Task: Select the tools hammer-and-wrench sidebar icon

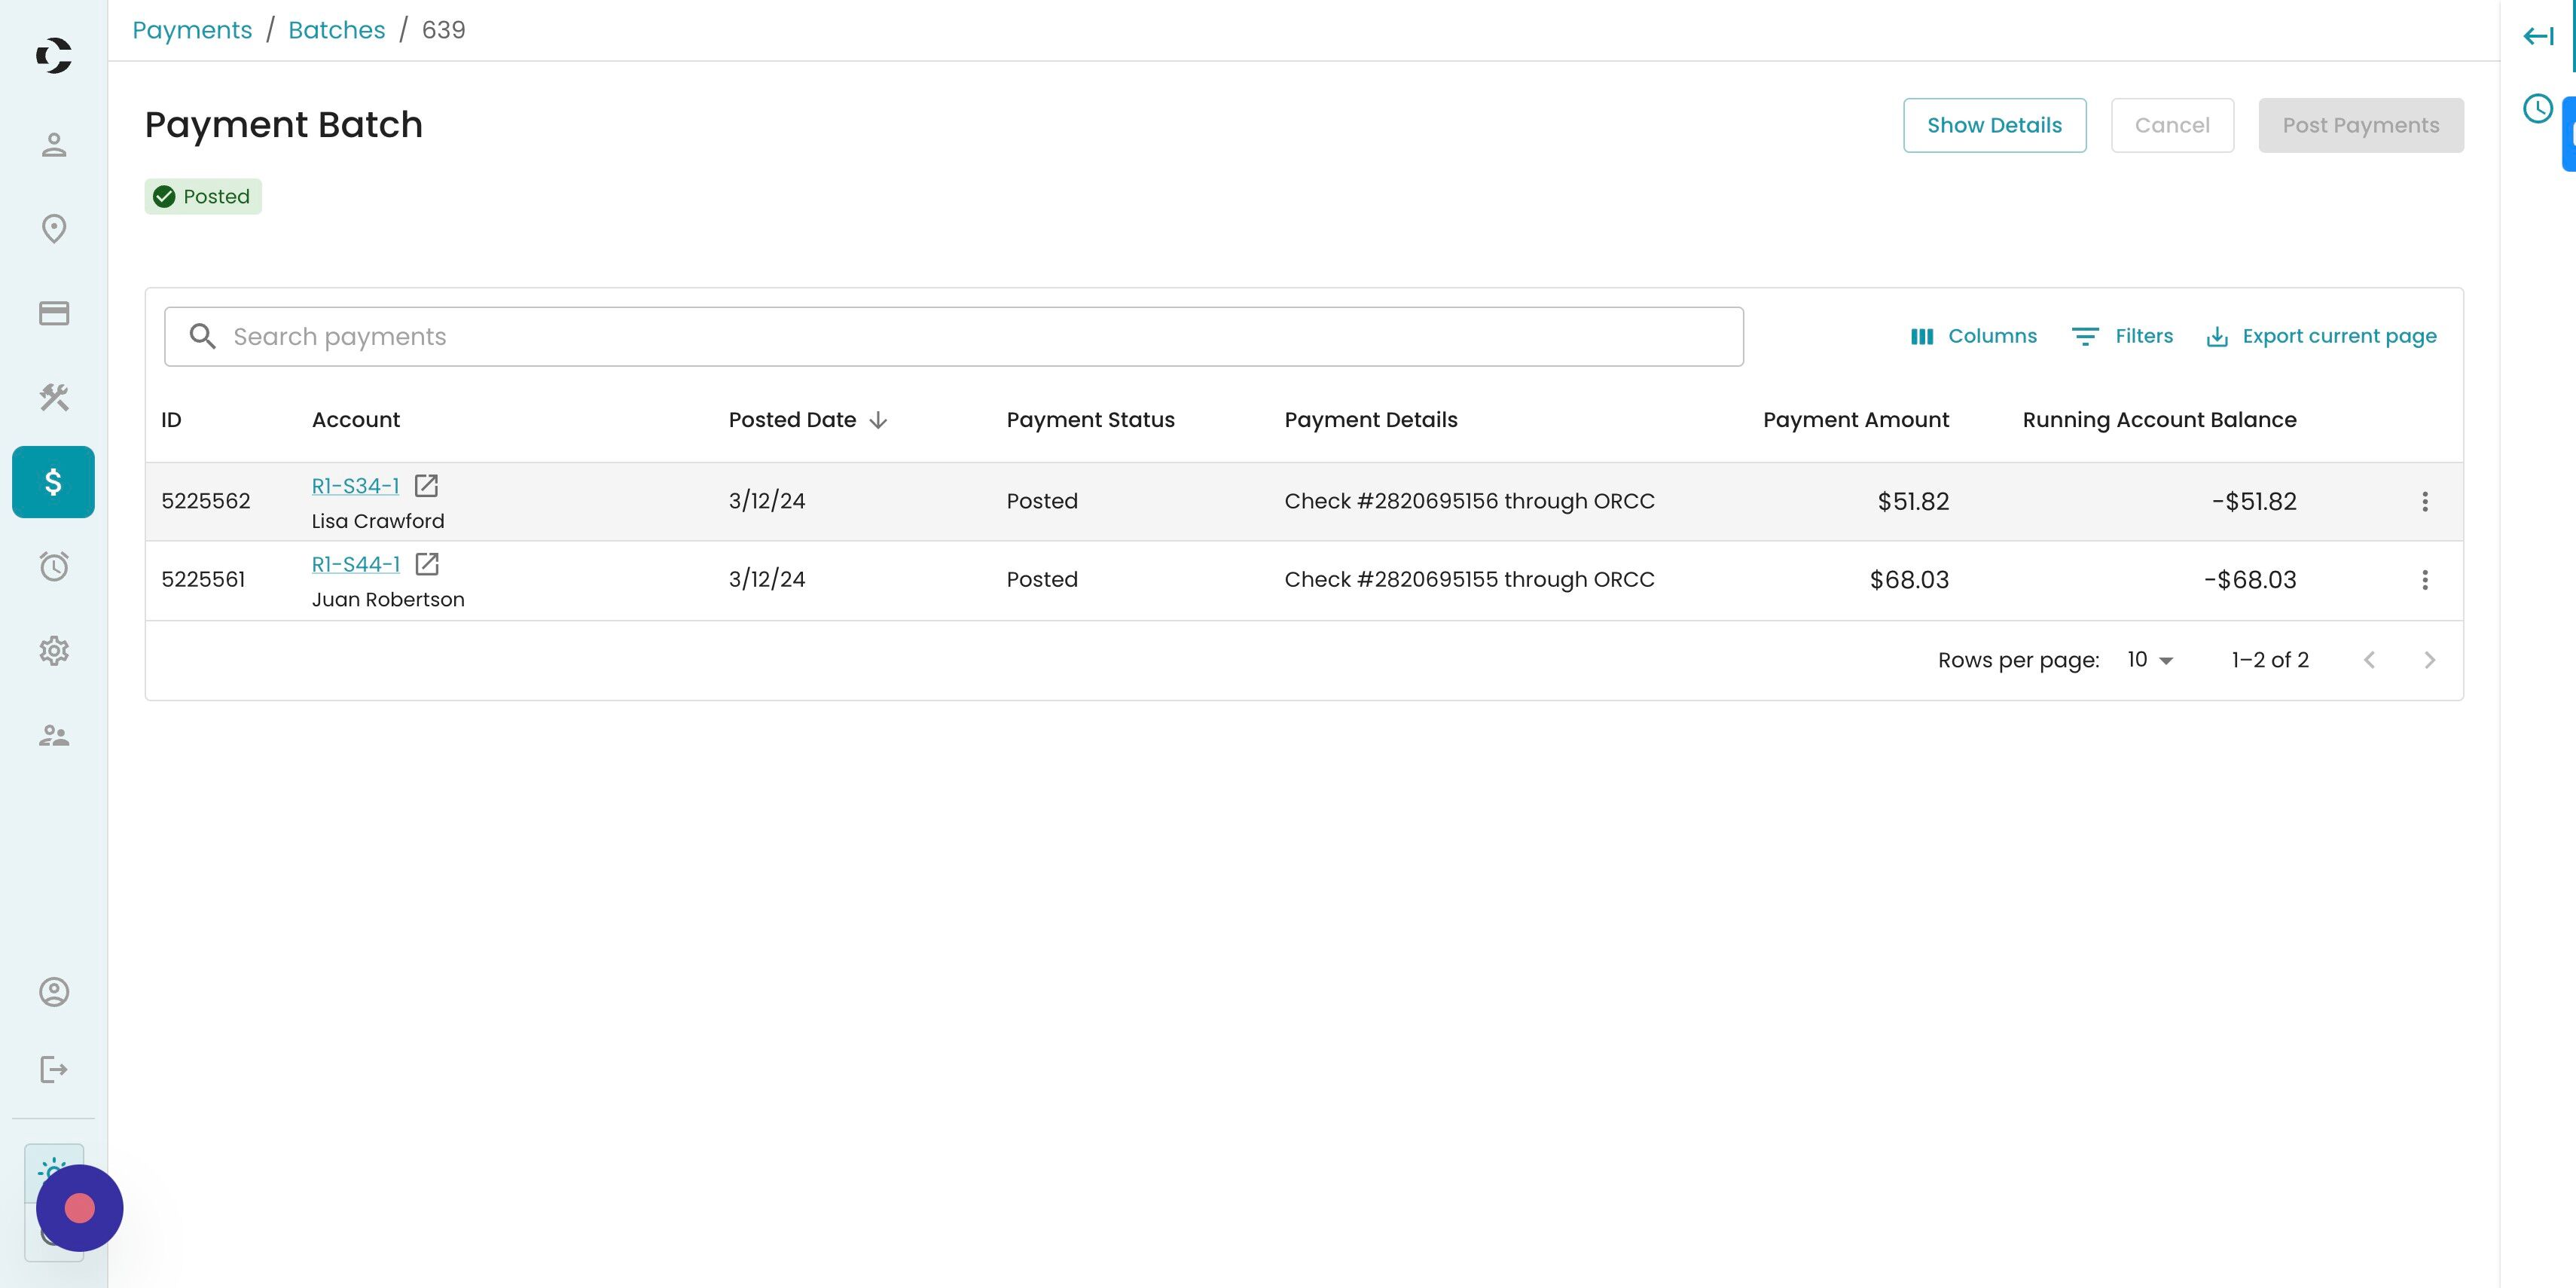Action: point(54,397)
